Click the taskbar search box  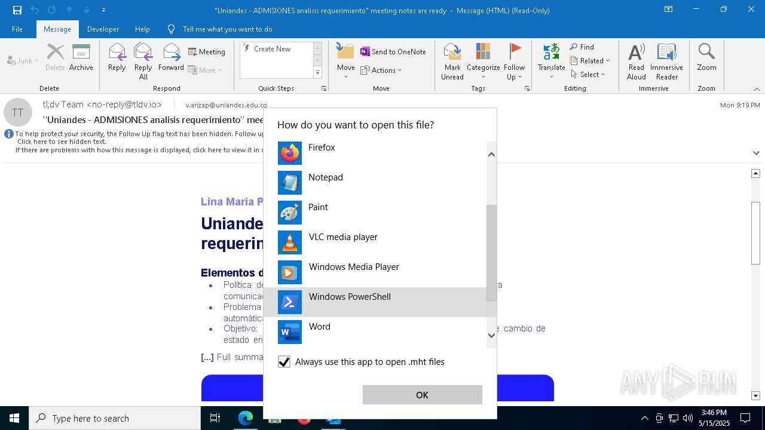pos(115,418)
